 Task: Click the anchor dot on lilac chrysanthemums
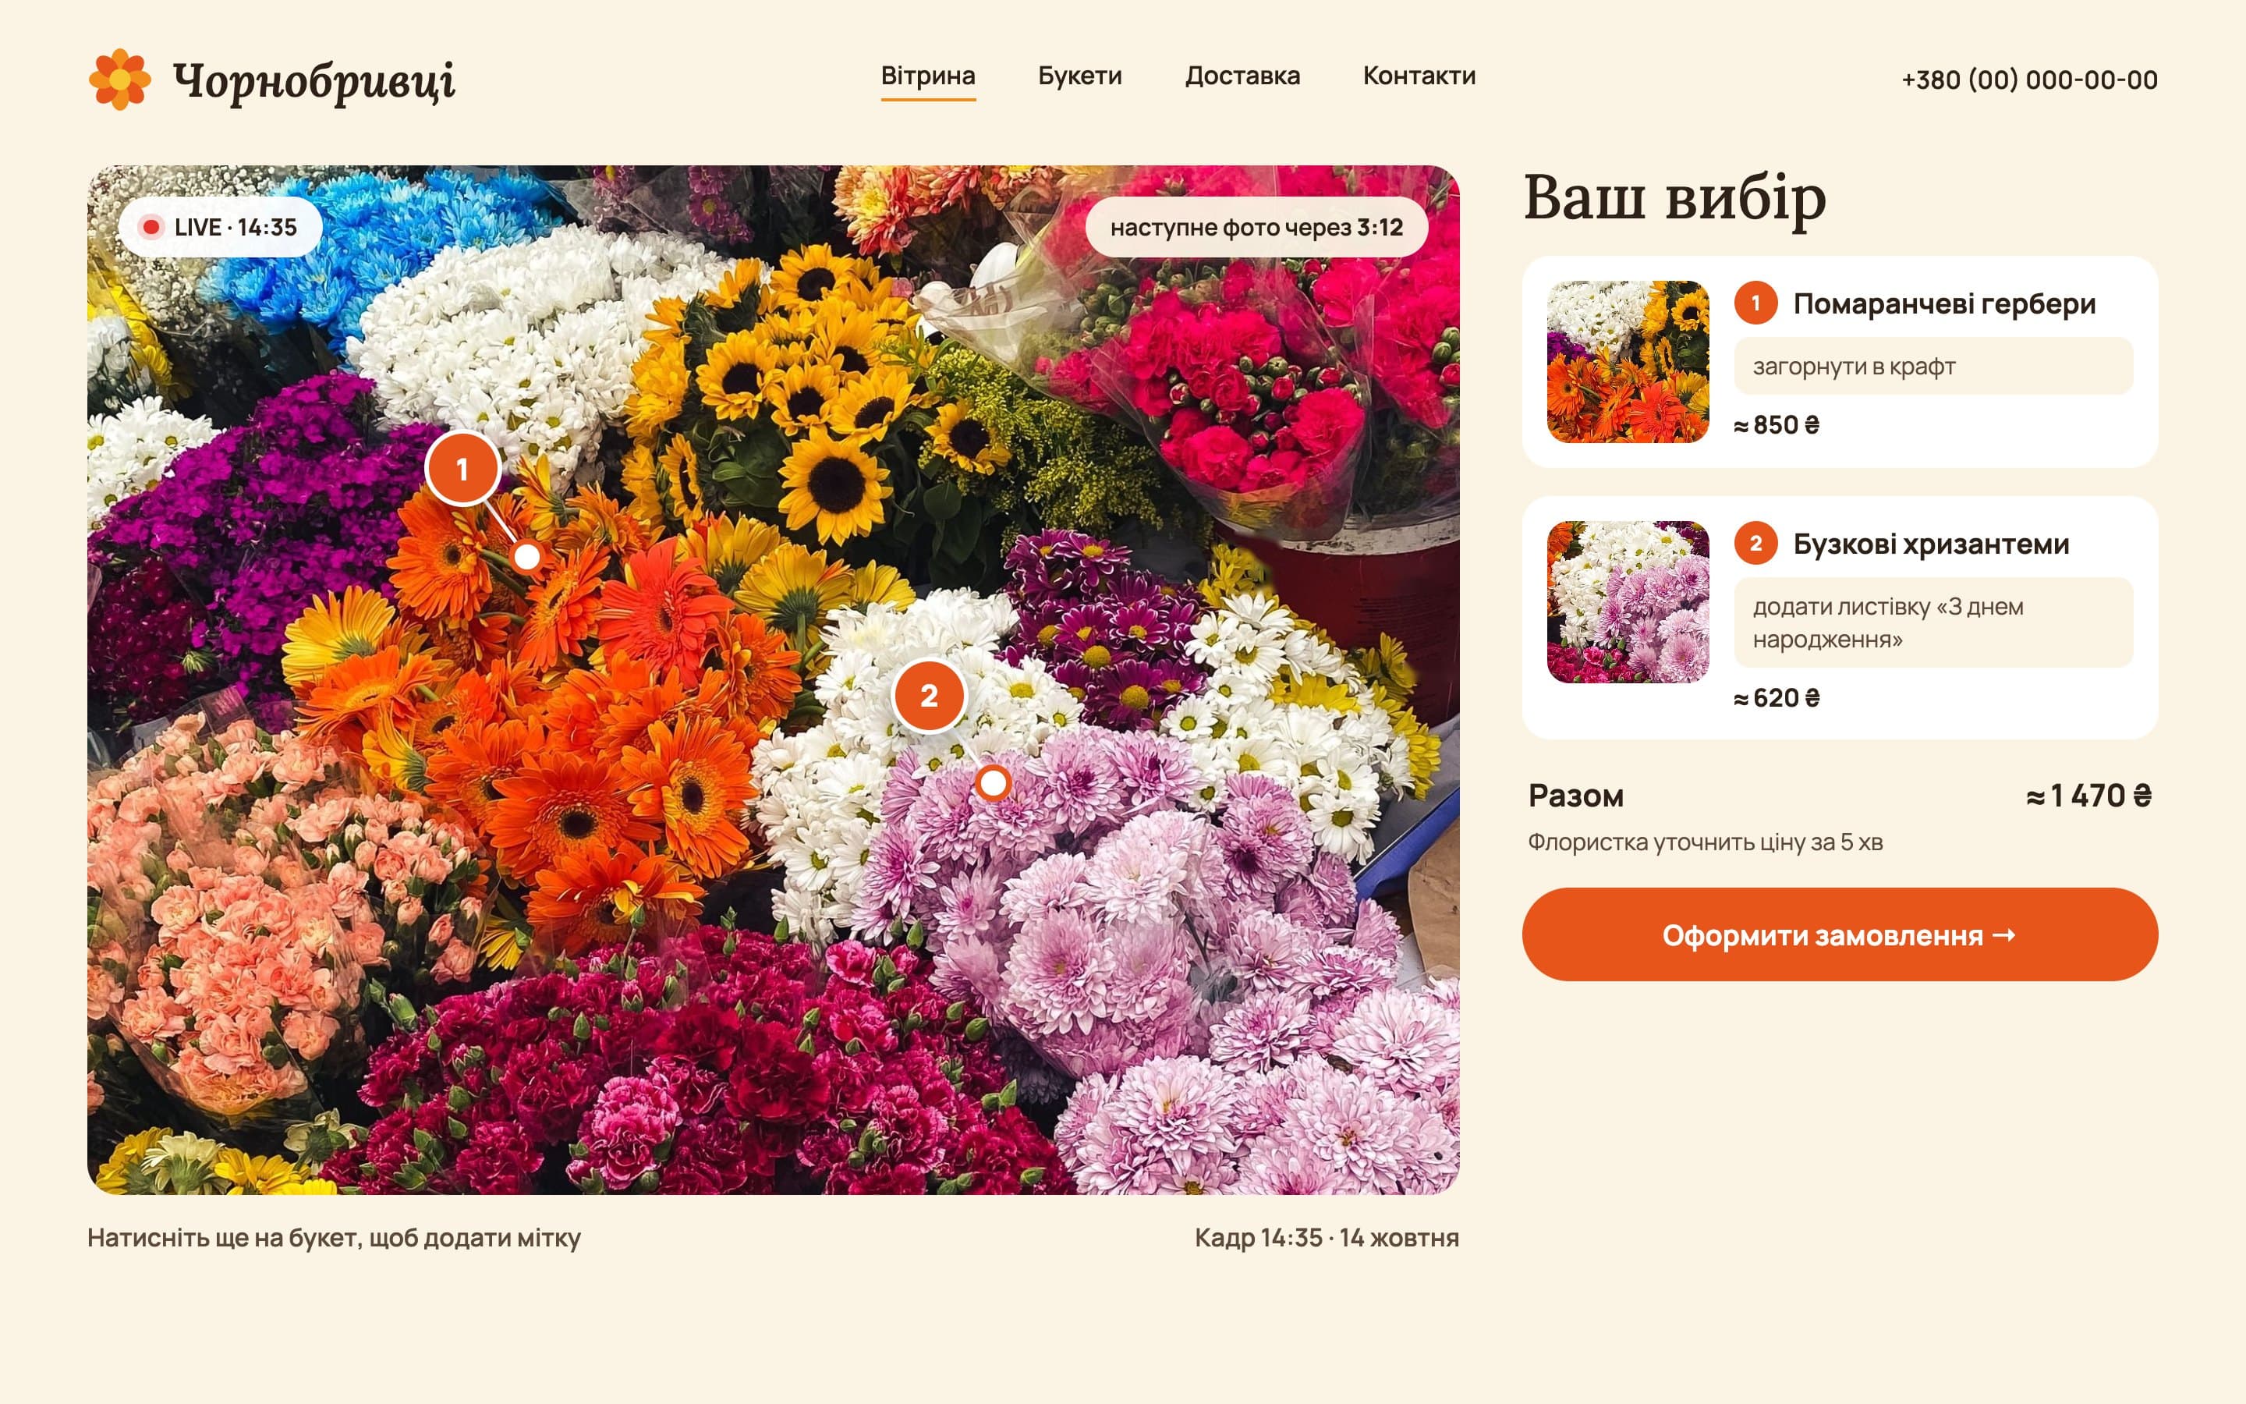click(993, 783)
